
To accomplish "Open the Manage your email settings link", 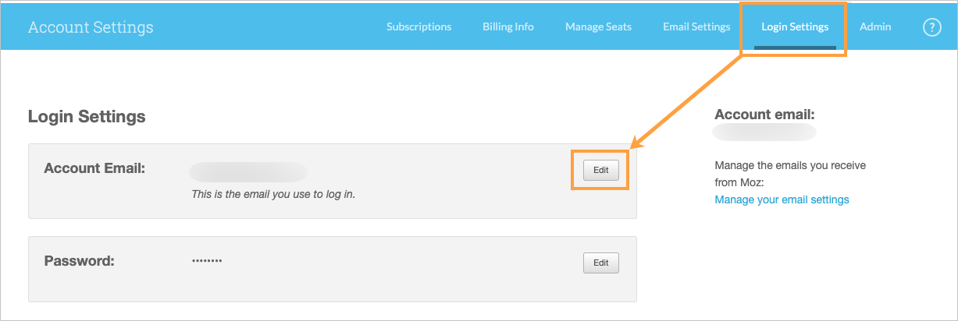I will pos(782,199).
